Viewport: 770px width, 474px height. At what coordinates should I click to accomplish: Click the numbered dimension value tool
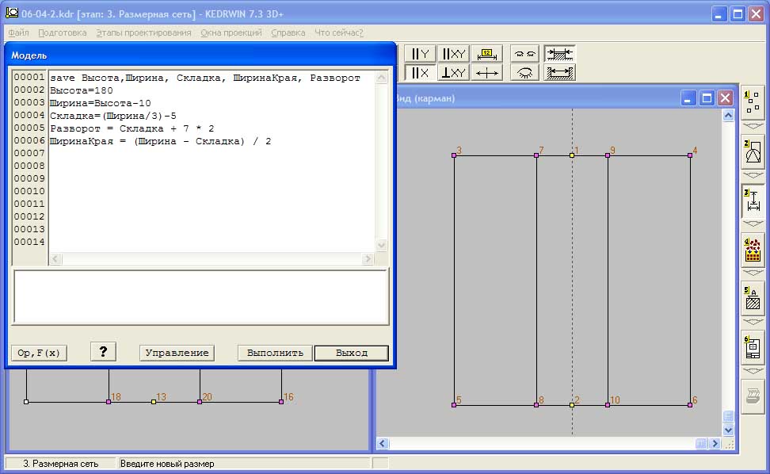pyautogui.click(x=486, y=54)
